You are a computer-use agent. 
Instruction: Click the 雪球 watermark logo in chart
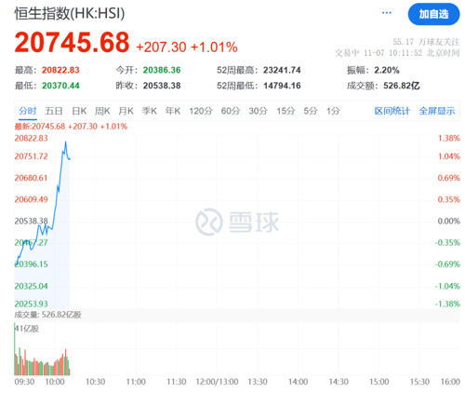pos(237,222)
